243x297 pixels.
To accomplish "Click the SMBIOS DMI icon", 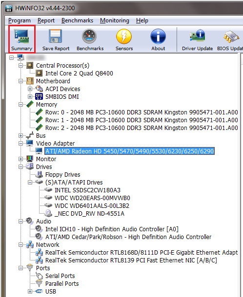I will (39, 96).
